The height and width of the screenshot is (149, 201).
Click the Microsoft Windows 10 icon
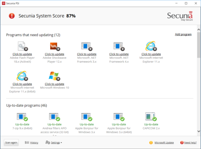point(54,76)
